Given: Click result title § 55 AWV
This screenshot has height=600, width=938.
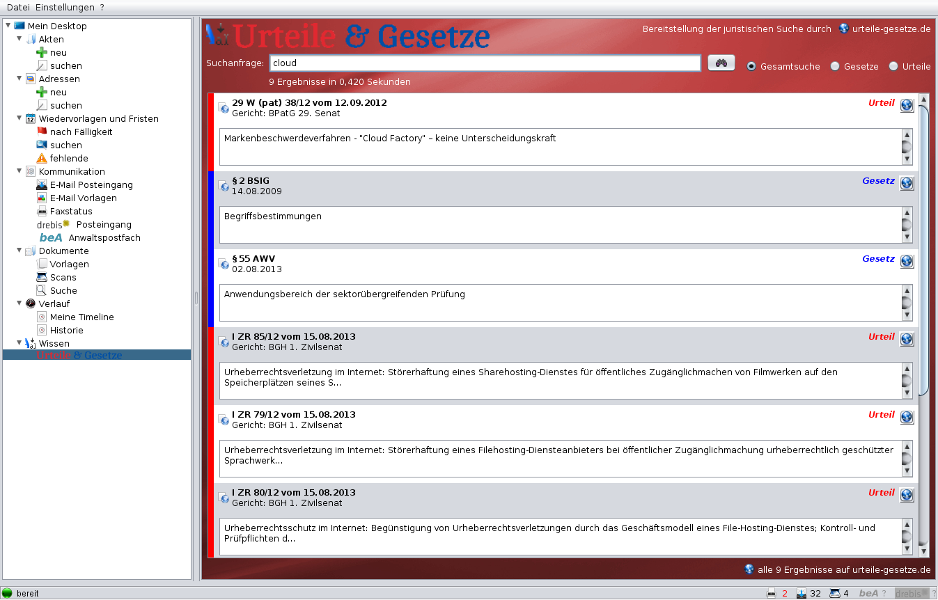Looking at the screenshot, I should [253, 259].
